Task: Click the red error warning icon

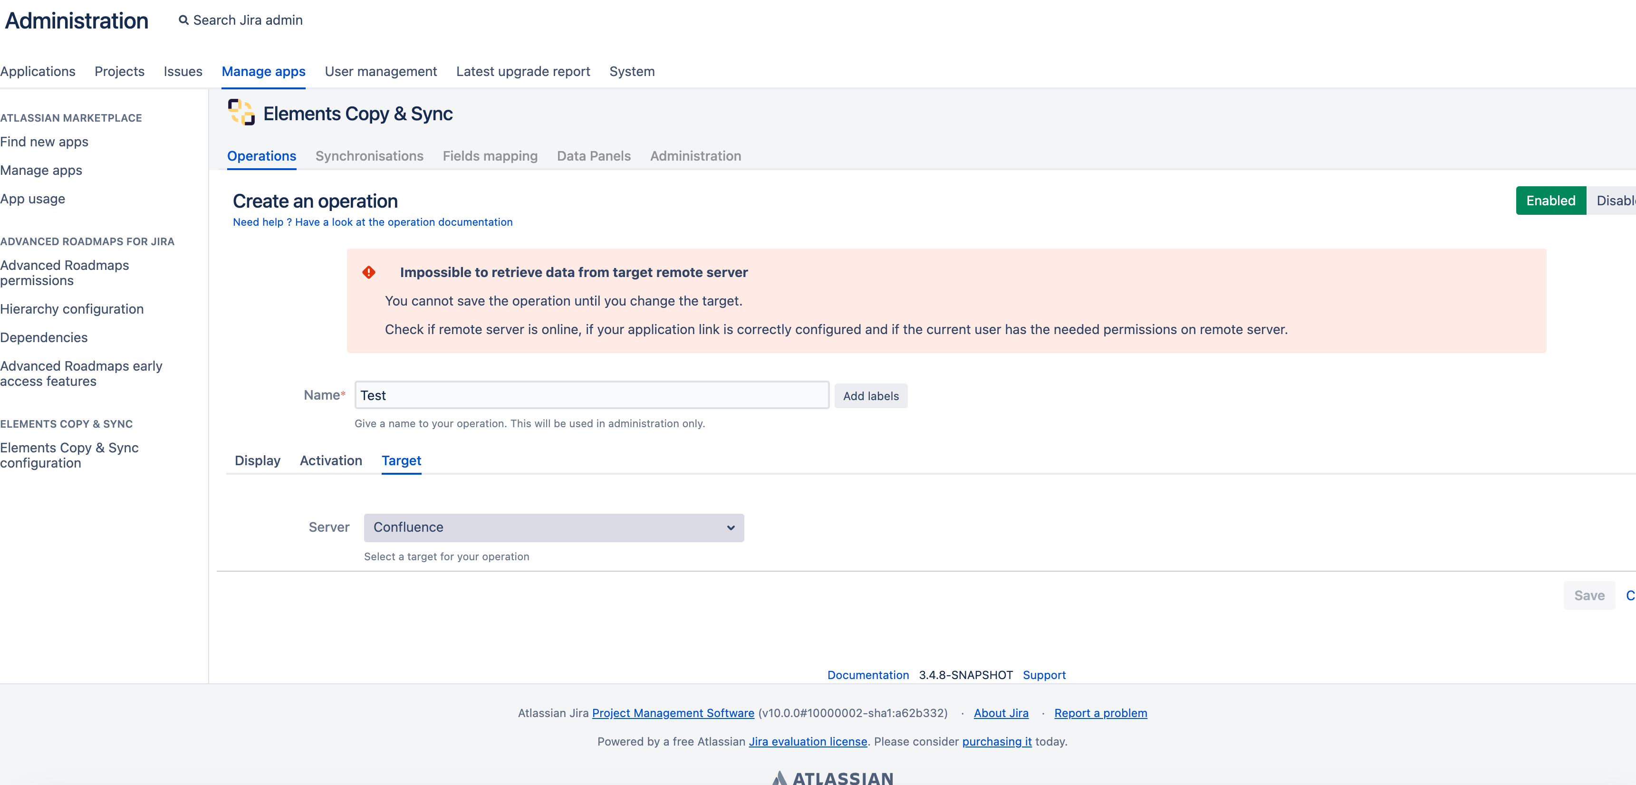Action: point(369,272)
